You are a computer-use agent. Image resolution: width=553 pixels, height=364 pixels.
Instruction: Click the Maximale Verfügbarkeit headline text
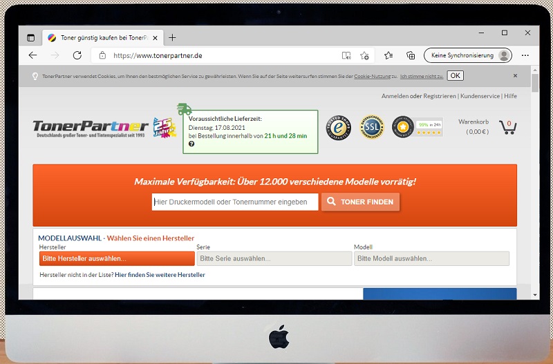tap(275, 182)
